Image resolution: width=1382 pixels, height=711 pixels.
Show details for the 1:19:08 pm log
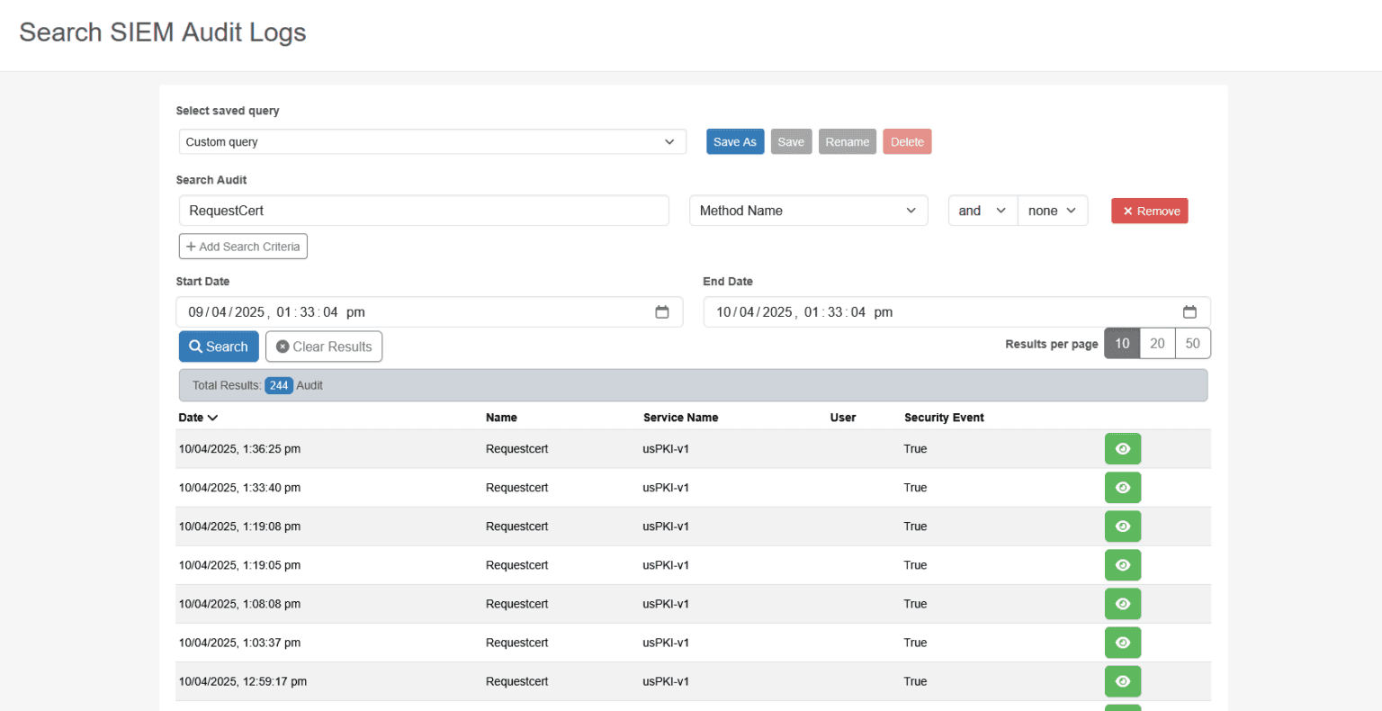click(1122, 526)
